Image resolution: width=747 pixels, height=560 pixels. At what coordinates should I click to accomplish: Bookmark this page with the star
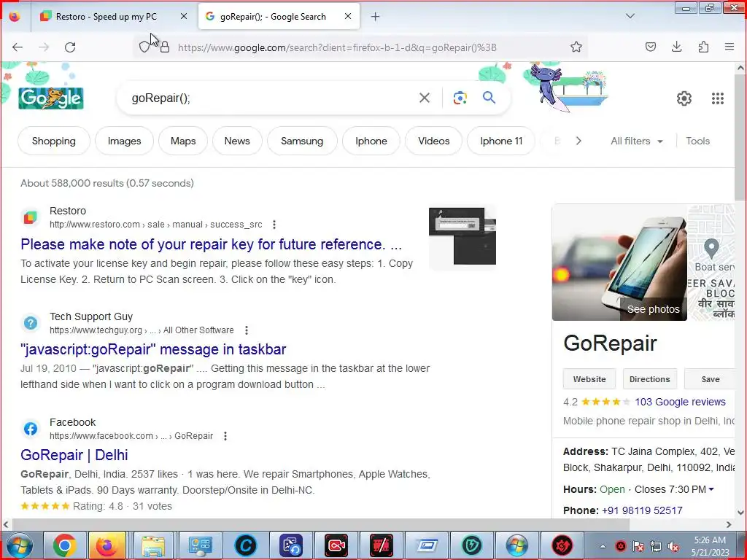click(x=576, y=47)
